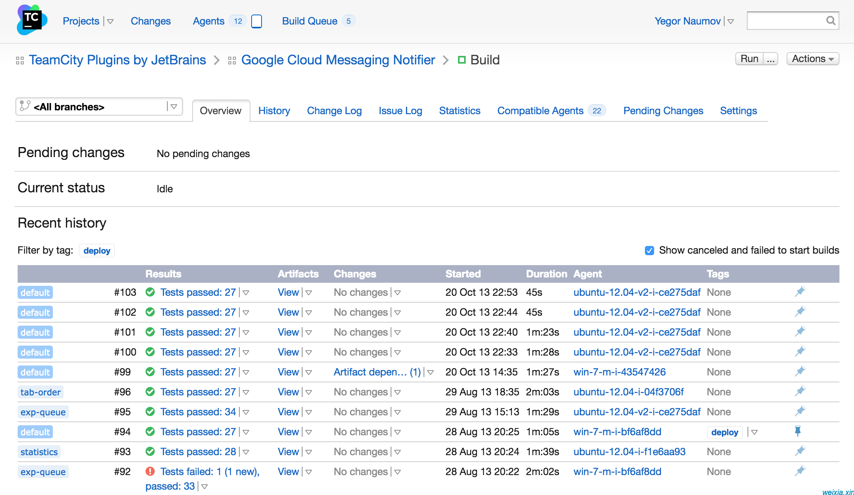Click green success icon of build #101
Screen dimensions: 854x495
click(150, 332)
